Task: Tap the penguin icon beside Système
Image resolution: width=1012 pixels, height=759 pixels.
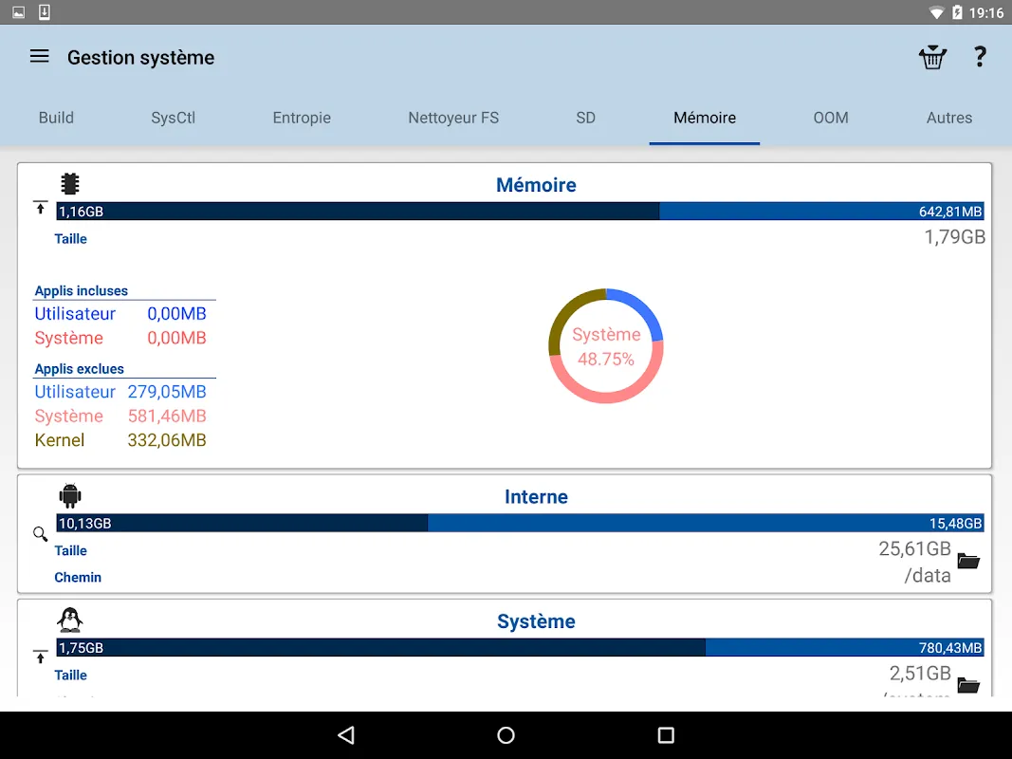Action: pos(69,620)
